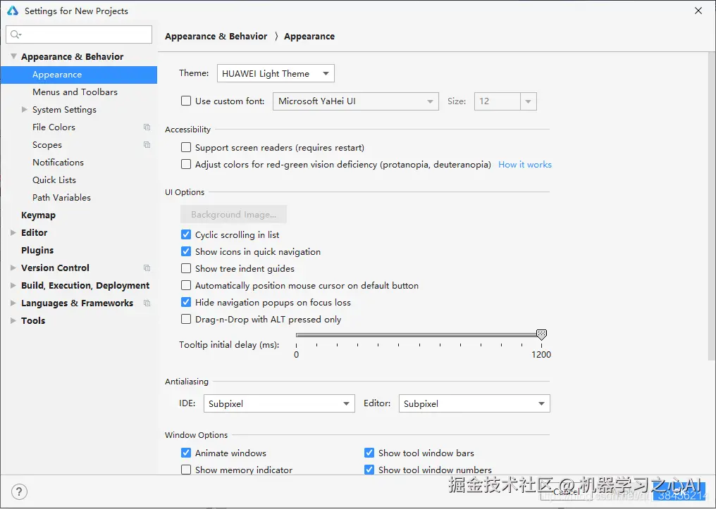Screen dimensions: 716x509
Task: Click the Cancel button
Action: [x=566, y=491]
